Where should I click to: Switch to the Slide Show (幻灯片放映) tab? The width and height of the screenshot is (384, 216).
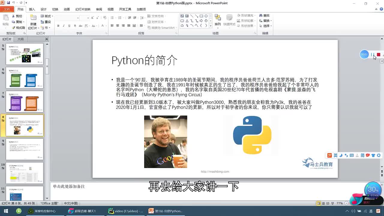83,9
